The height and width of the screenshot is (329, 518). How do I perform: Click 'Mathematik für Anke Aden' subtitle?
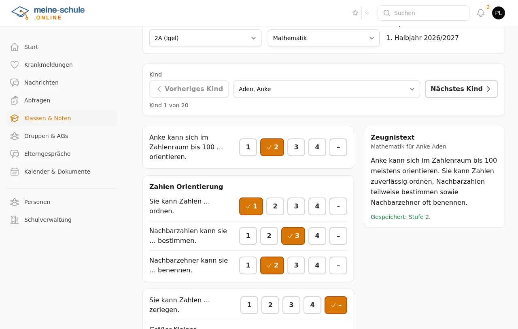[x=408, y=146]
